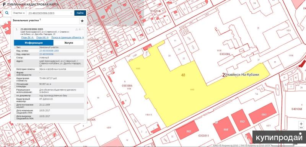Select the Информация tab
This screenshot has height=147, width=306.
pyautogui.click(x=34, y=43)
